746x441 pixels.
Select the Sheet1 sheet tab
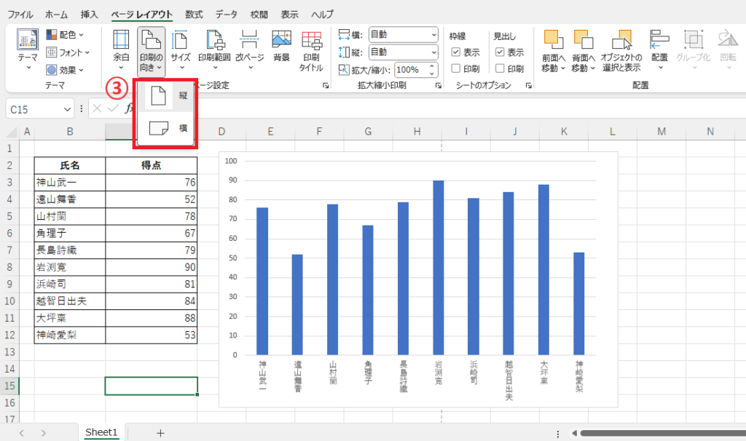[101, 432]
